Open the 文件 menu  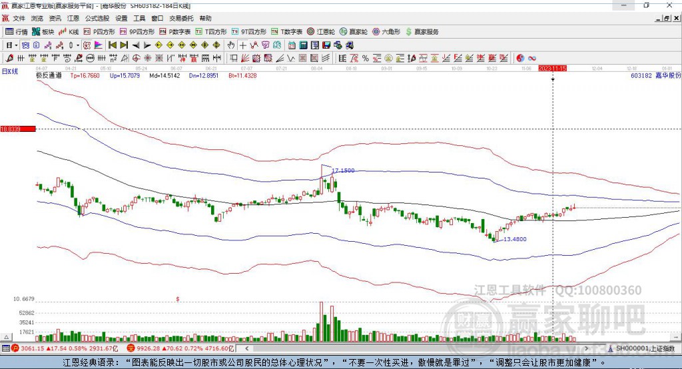[x=19, y=18]
